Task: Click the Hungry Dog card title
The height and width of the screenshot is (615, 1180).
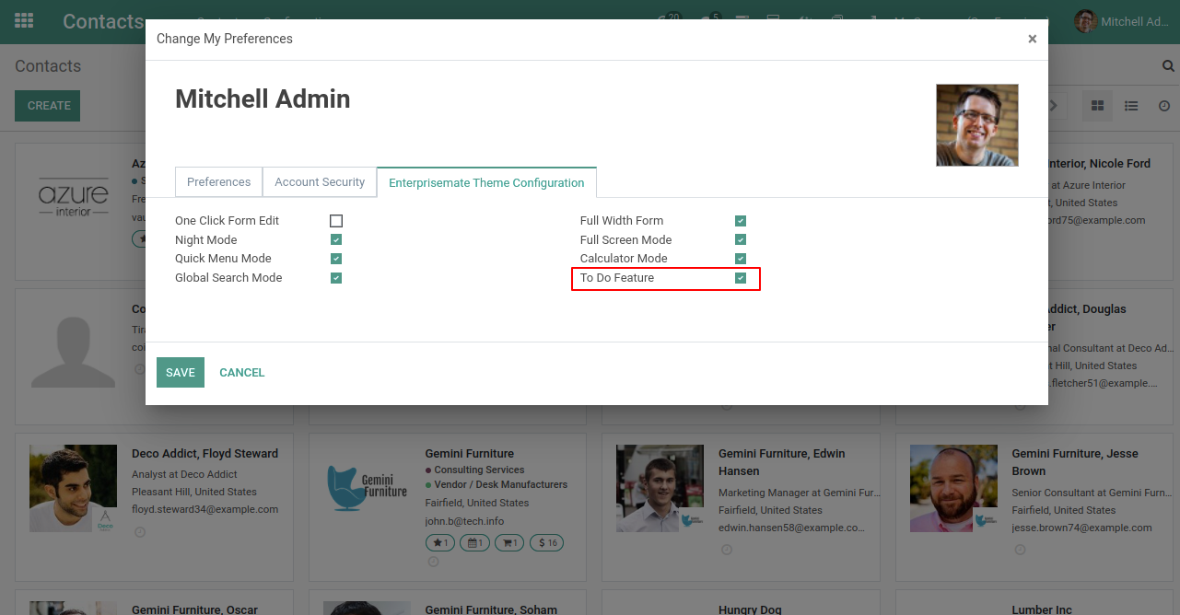Action: point(751,609)
